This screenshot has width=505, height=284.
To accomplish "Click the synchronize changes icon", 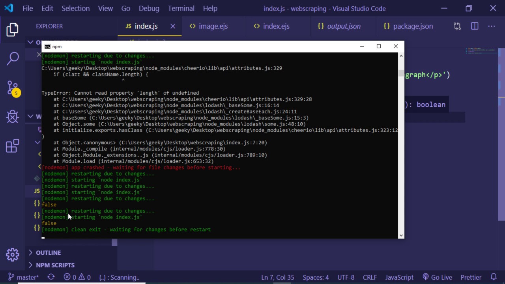I will coord(51,277).
